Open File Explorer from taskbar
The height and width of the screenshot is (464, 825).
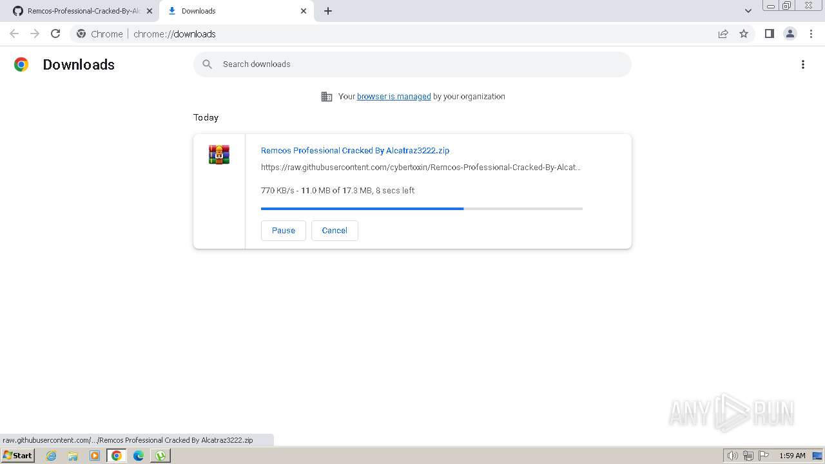(73, 456)
